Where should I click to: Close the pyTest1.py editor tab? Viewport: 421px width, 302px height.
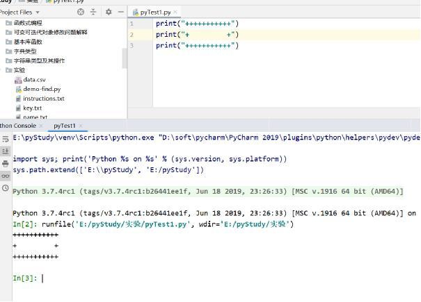pyautogui.click(x=175, y=12)
